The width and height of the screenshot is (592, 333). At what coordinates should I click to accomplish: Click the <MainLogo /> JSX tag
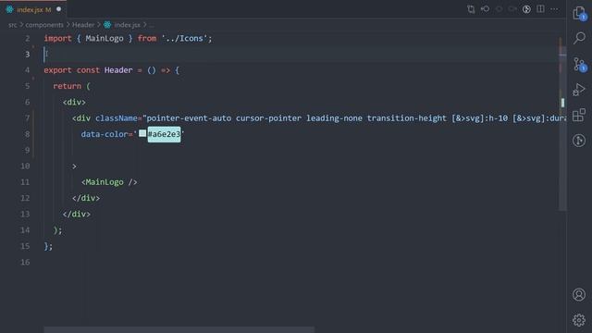click(109, 182)
